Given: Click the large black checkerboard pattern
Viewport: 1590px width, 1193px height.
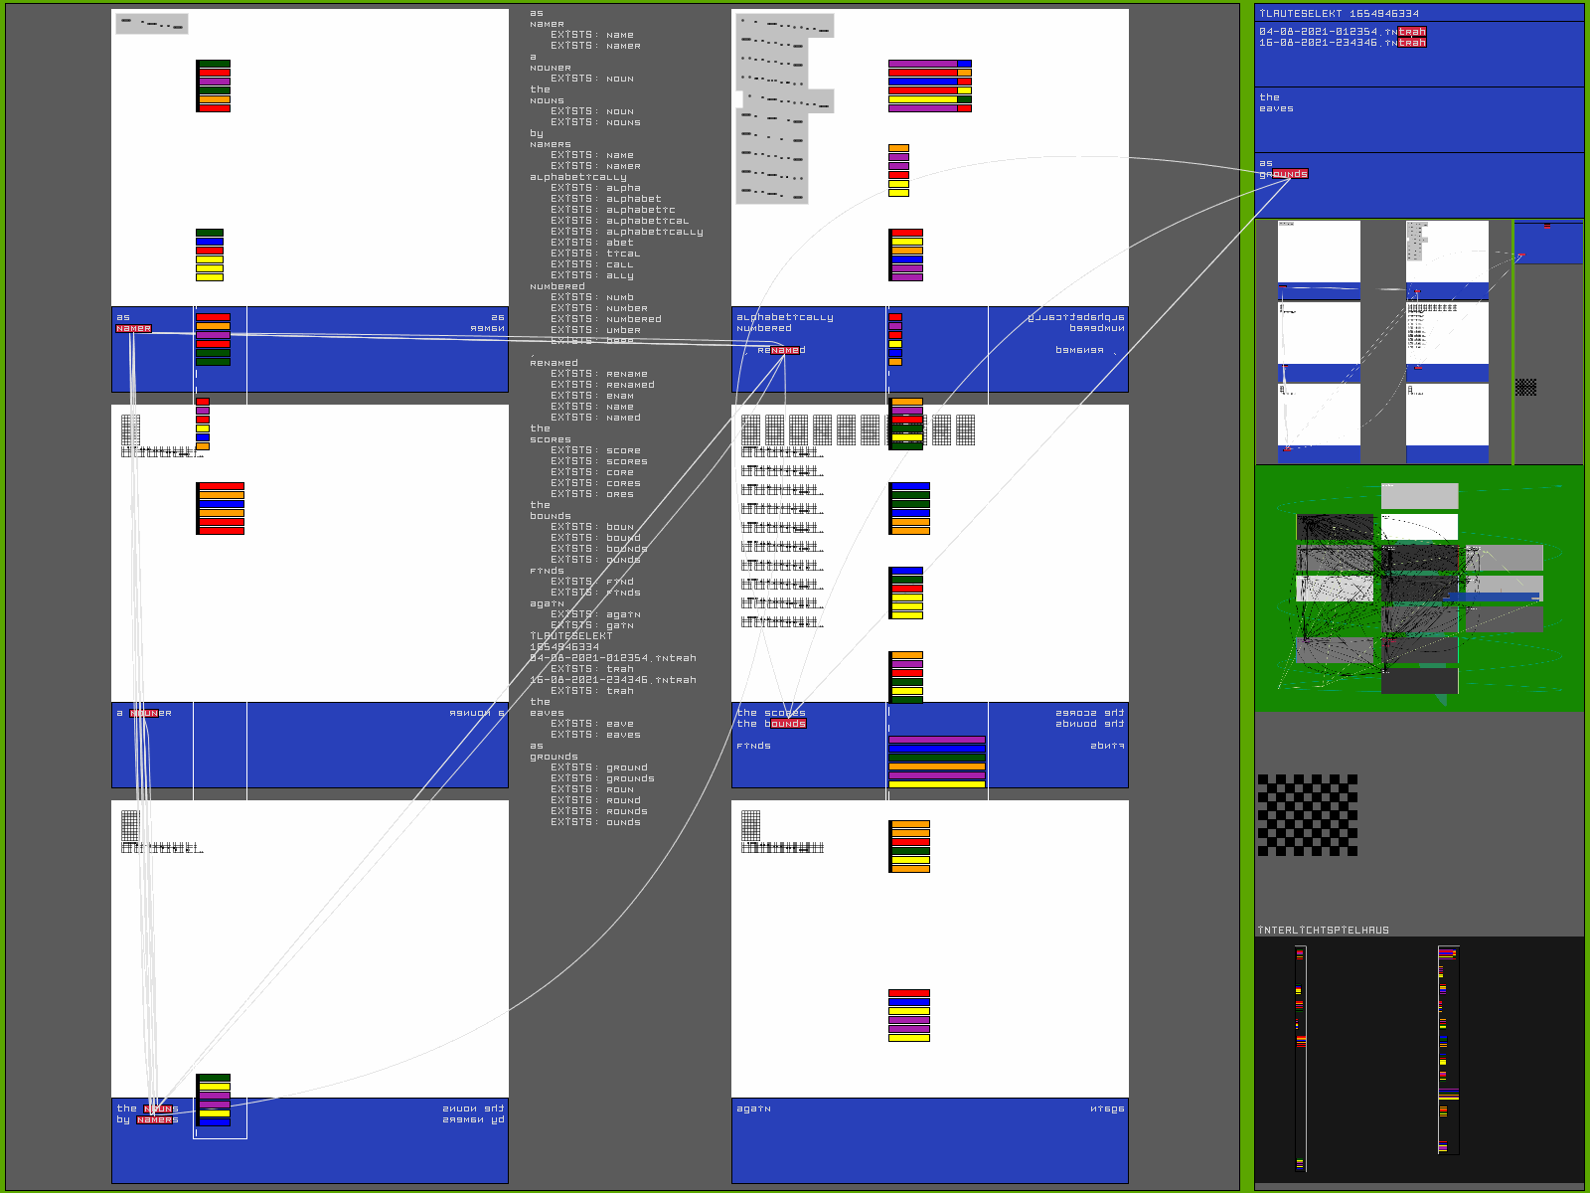Looking at the screenshot, I should click(x=1307, y=815).
